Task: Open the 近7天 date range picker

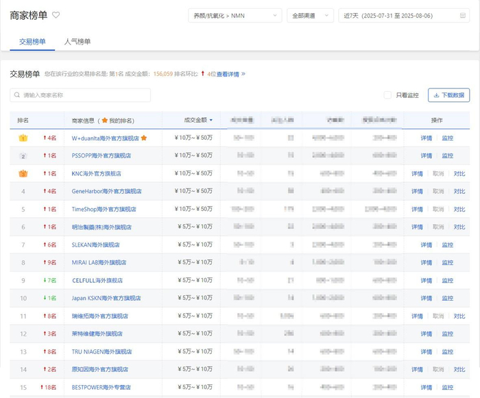Action: pos(404,16)
